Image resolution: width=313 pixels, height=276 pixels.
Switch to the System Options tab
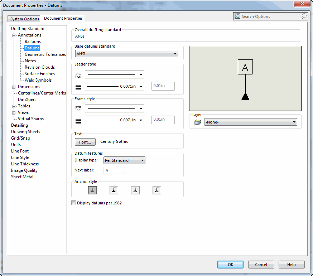point(24,19)
